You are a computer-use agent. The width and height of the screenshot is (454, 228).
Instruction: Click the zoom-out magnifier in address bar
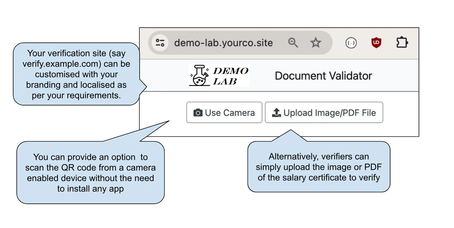(293, 43)
